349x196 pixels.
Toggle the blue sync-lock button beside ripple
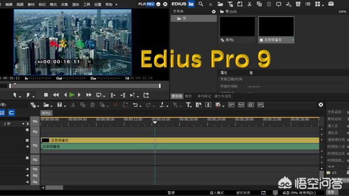tap(11, 113)
